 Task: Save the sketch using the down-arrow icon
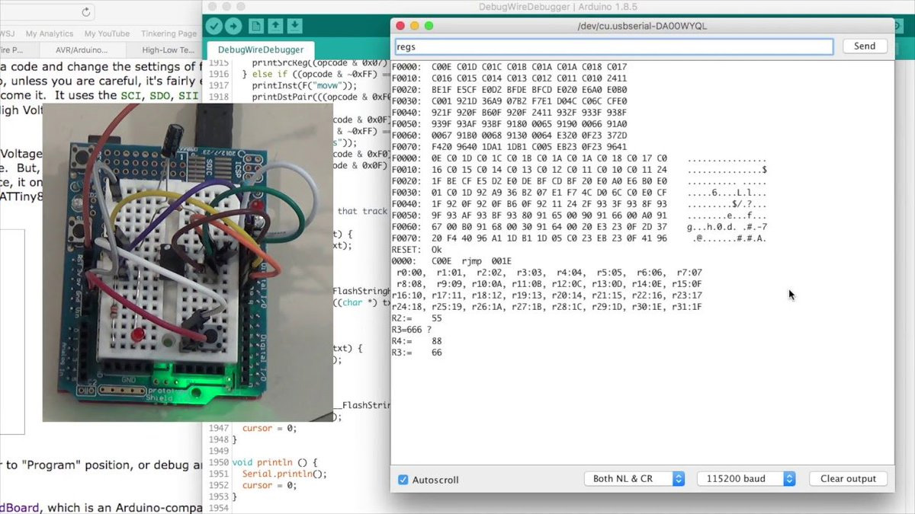(x=294, y=27)
